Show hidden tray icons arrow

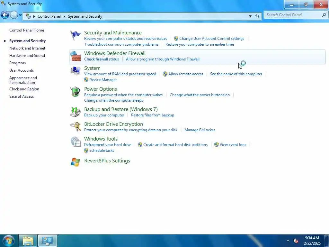[288, 241]
